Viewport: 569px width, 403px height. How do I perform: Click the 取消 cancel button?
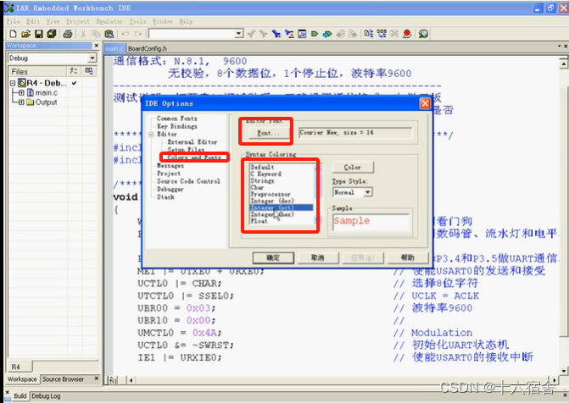(317, 257)
